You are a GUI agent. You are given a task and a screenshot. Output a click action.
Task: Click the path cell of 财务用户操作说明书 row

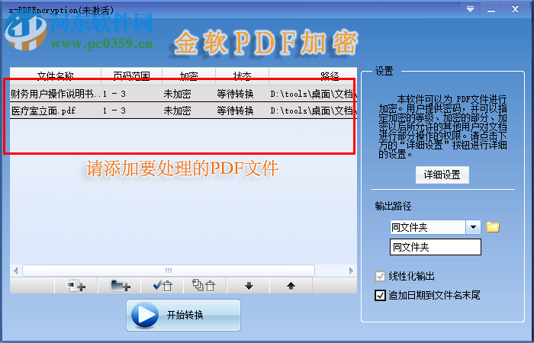(314, 94)
